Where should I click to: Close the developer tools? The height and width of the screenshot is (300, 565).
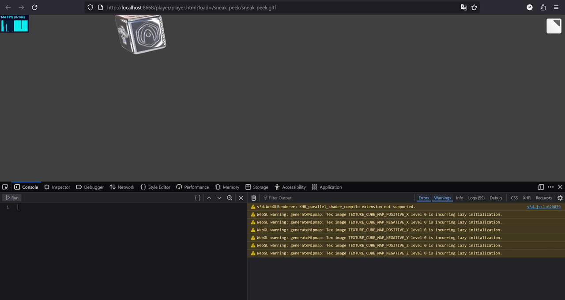pos(560,187)
